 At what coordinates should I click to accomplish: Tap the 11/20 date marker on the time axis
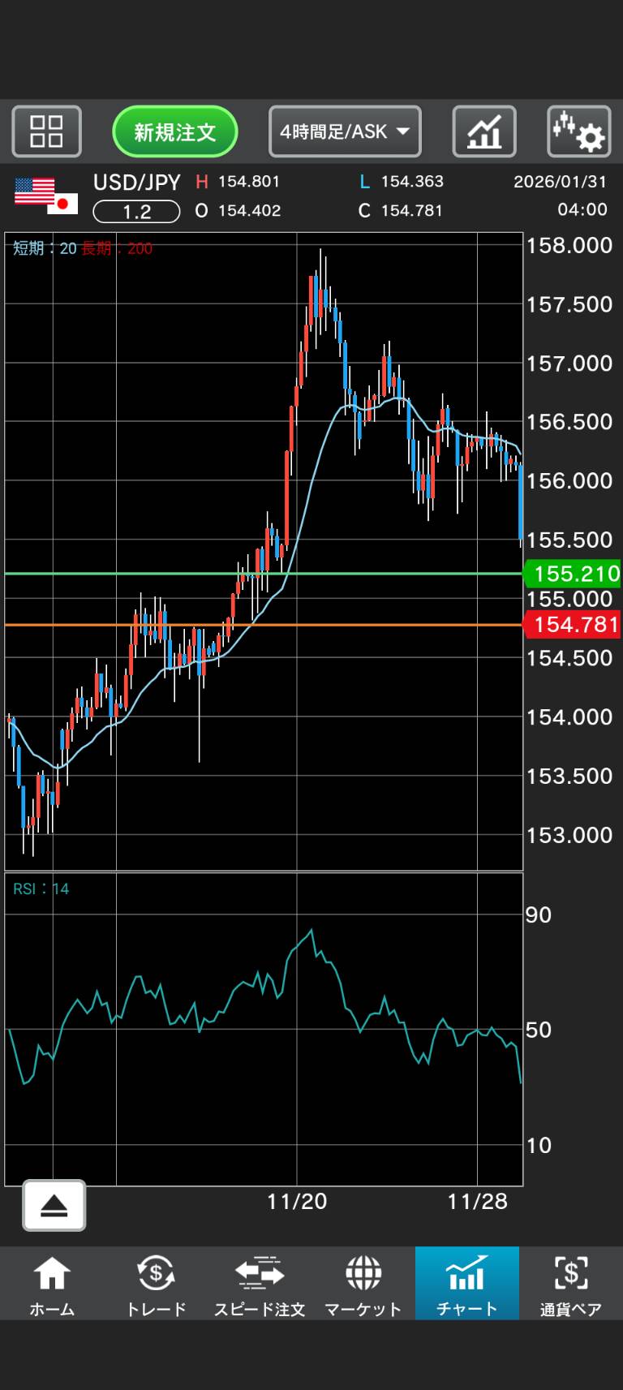(297, 1202)
